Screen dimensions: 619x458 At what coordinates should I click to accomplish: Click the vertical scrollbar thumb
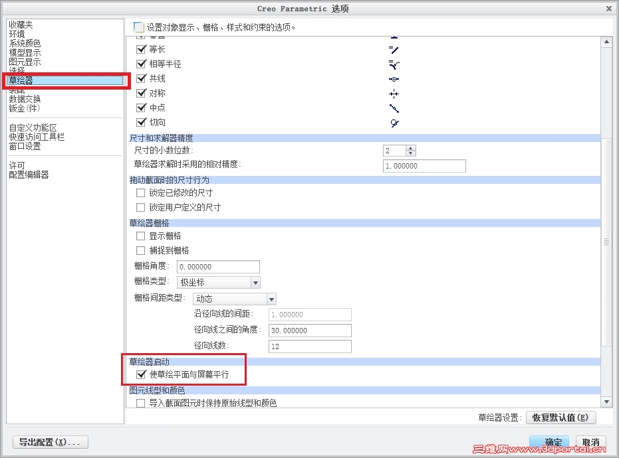point(606,242)
